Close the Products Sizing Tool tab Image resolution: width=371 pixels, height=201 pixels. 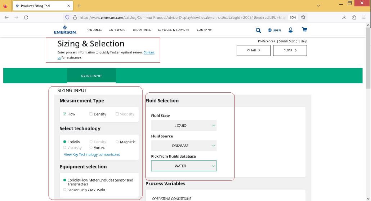[68, 6]
